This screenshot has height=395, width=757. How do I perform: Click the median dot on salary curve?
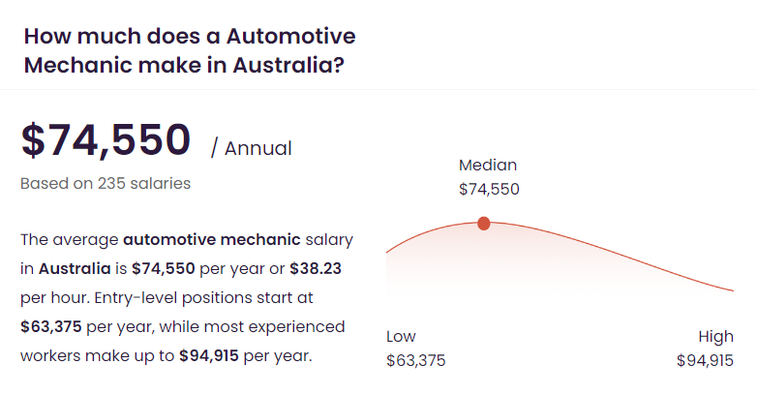(484, 223)
